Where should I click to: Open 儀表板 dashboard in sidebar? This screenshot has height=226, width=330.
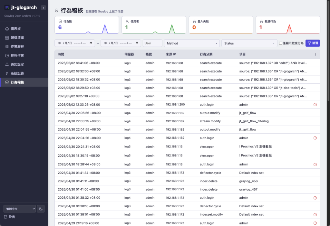click(x=24, y=29)
